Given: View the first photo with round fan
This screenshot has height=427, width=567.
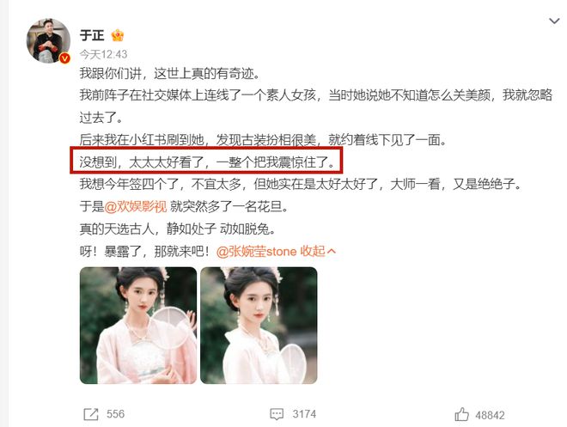Looking at the screenshot, I should (138, 326).
